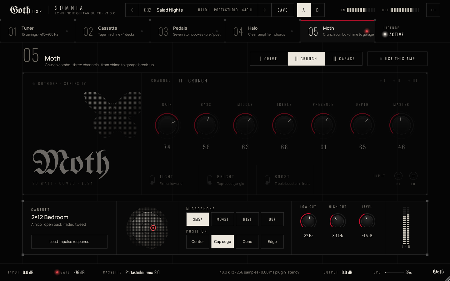
Task: Click the window resize grip corner
Action: pos(447,278)
